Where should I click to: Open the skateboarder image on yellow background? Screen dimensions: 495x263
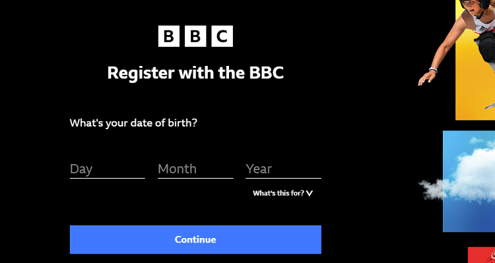point(475,60)
